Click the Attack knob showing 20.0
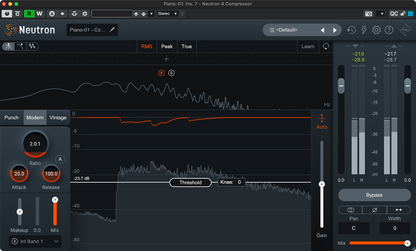 click(19, 174)
